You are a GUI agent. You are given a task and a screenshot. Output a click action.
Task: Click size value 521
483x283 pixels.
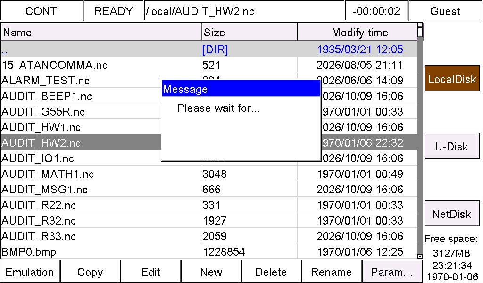coord(211,65)
